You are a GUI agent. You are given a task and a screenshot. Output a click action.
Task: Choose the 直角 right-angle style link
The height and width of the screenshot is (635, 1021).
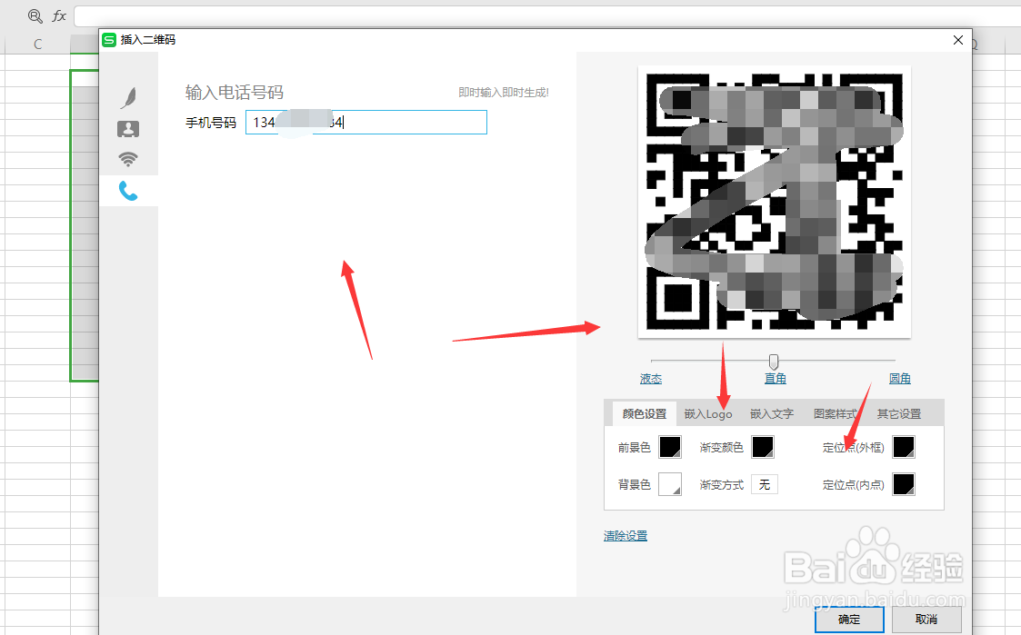pos(775,379)
